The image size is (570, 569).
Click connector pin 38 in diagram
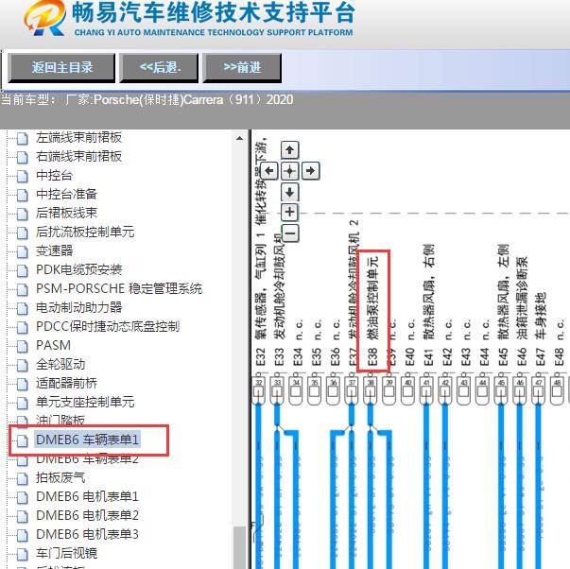[x=370, y=391]
